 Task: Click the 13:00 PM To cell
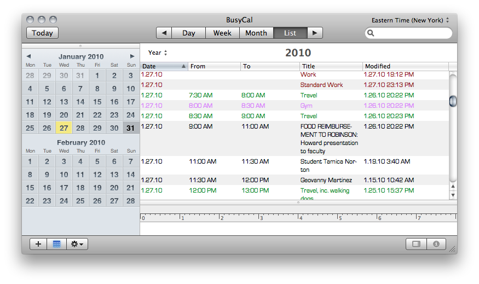[x=256, y=190]
